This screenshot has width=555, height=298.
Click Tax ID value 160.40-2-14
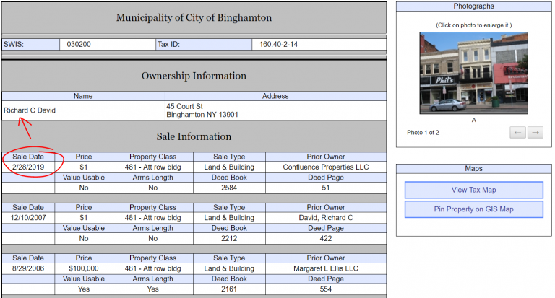tap(278, 44)
